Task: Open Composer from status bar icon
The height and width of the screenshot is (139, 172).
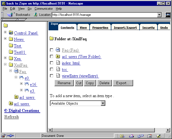Action: coord(159,136)
